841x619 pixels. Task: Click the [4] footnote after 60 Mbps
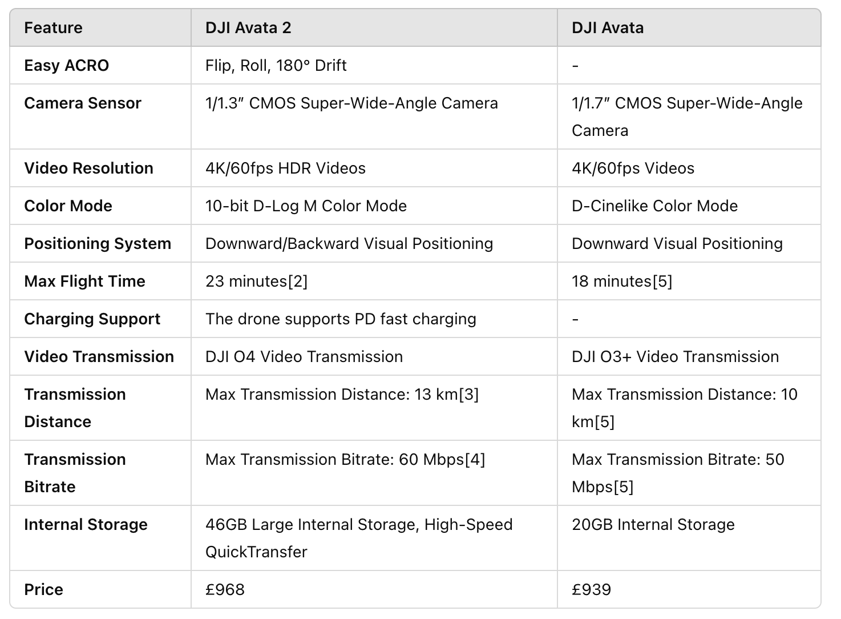tap(475, 460)
